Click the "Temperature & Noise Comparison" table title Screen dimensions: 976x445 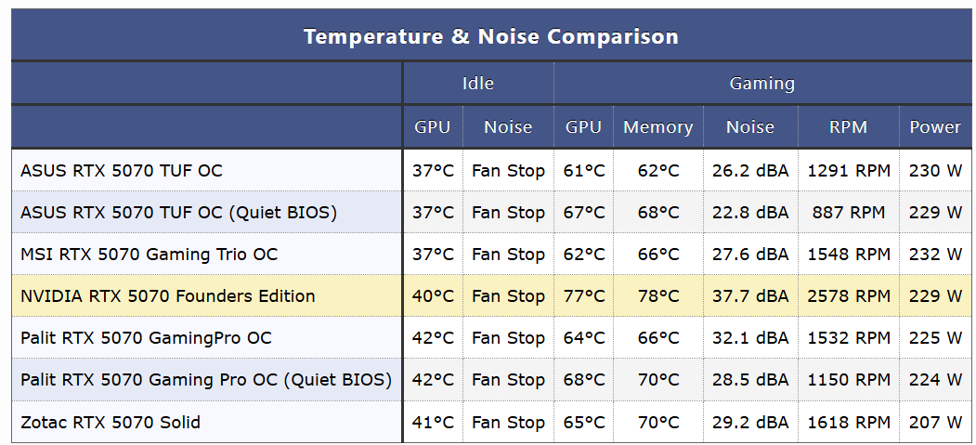pos(490,37)
